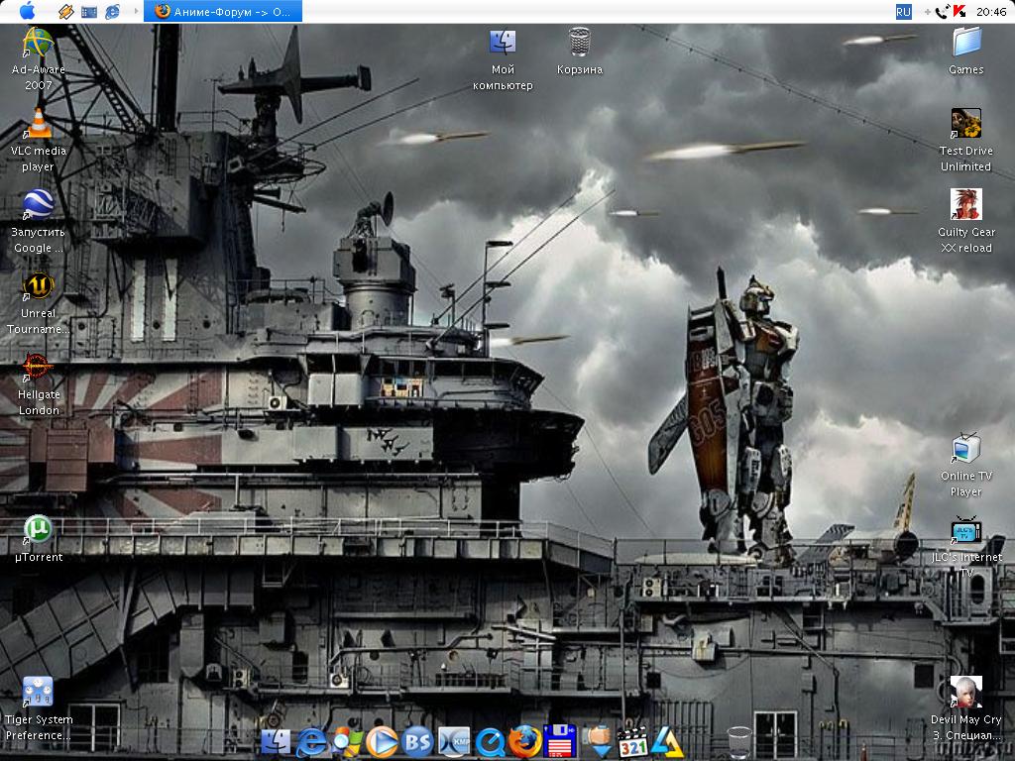Screen dimensions: 1015x761
Task: Switch to the Аниме-Форум Firefox taskbar window
Action: click(x=223, y=11)
